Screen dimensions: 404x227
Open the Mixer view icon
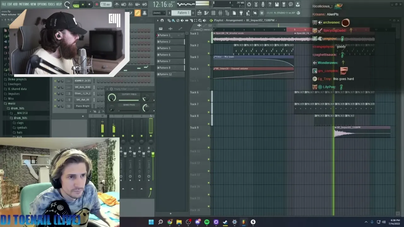coord(220,13)
